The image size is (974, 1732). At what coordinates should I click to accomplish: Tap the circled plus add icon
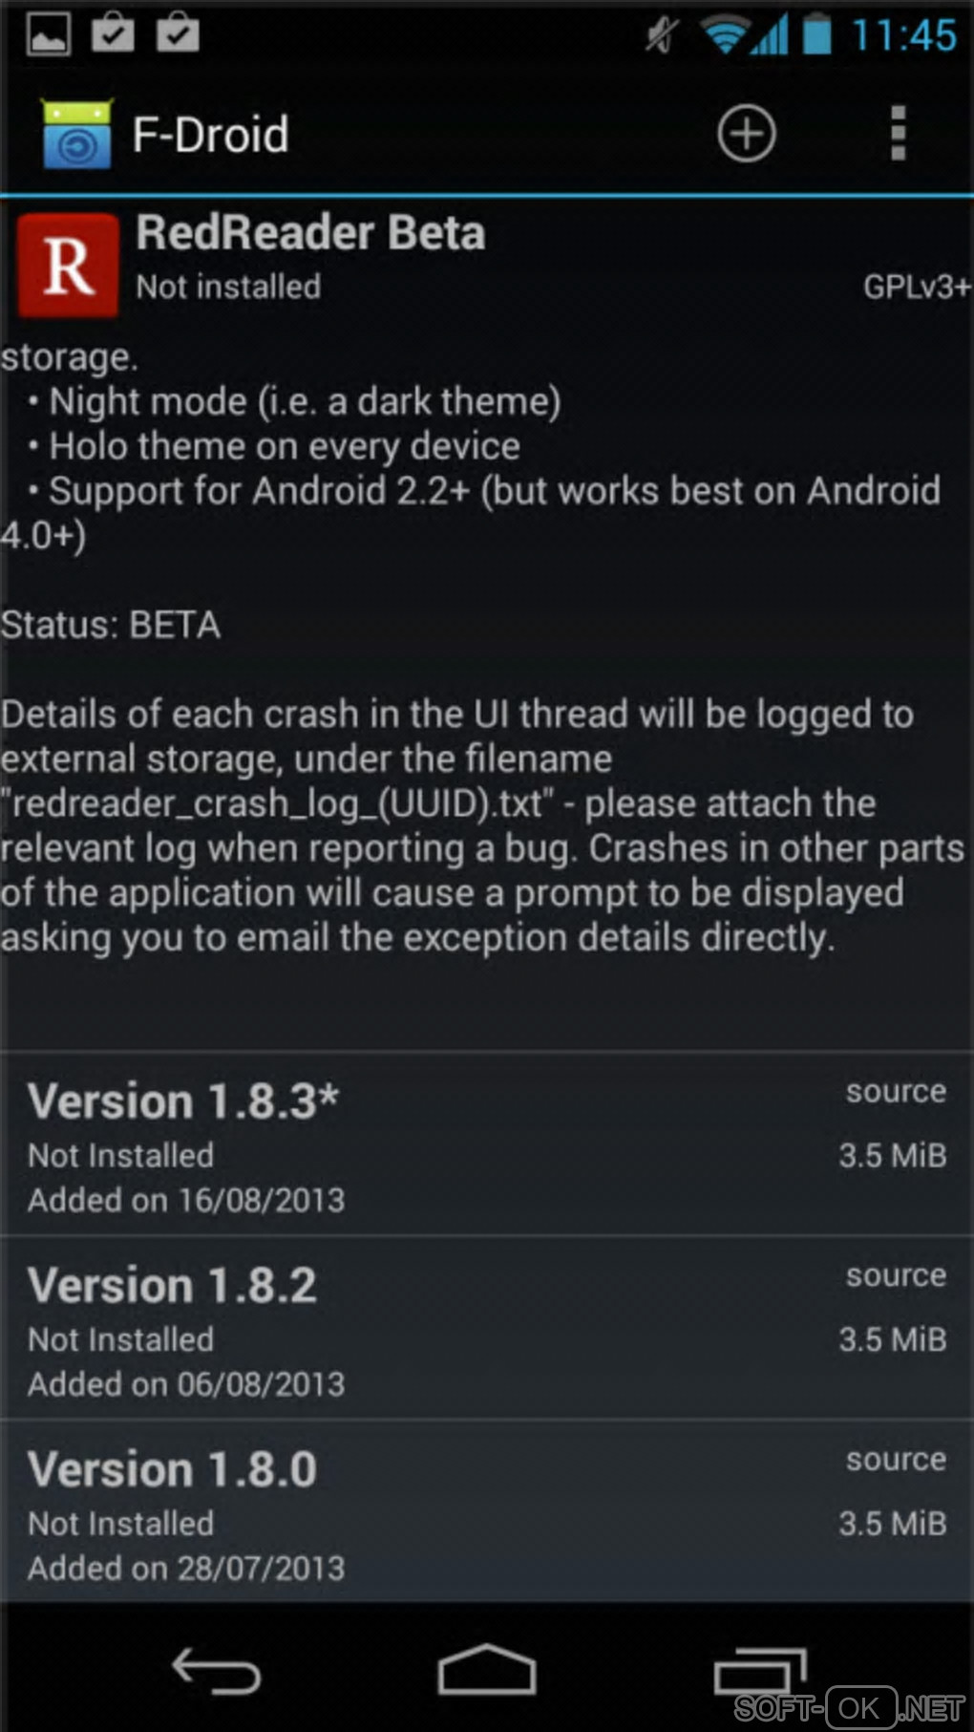(x=746, y=134)
